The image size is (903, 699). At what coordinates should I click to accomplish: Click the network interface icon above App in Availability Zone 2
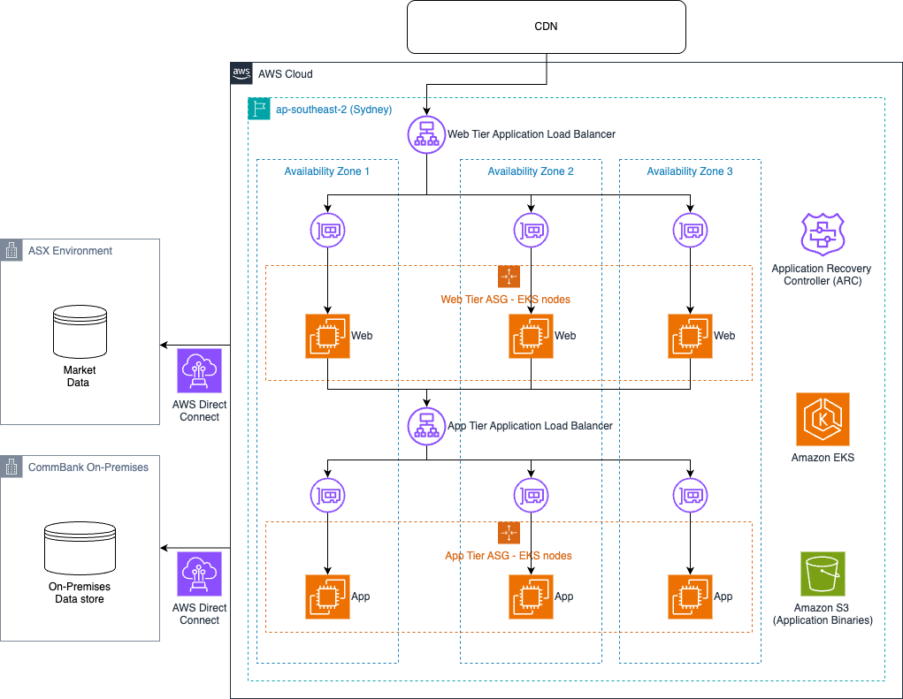tap(531, 496)
